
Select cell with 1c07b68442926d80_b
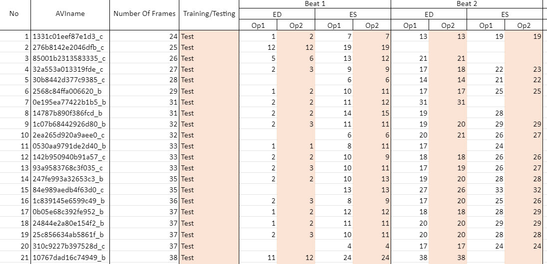68,124
